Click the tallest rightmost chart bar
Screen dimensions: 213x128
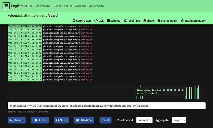(198, 92)
